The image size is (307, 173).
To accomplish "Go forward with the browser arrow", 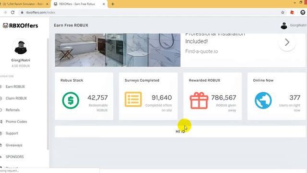I will tap(5, 12).
